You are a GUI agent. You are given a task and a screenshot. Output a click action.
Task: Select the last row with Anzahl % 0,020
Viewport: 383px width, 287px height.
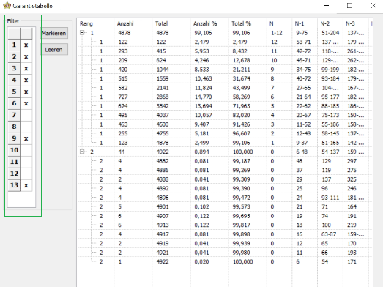[x=225, y=262]
